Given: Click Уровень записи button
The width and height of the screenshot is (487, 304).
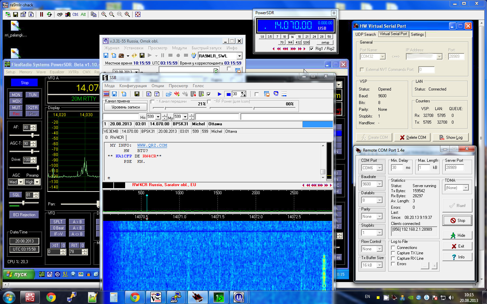Looking at the screenshot, I should pos(125,107).
